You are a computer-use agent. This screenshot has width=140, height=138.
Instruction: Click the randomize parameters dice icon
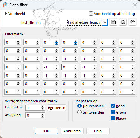click(123, 22)
